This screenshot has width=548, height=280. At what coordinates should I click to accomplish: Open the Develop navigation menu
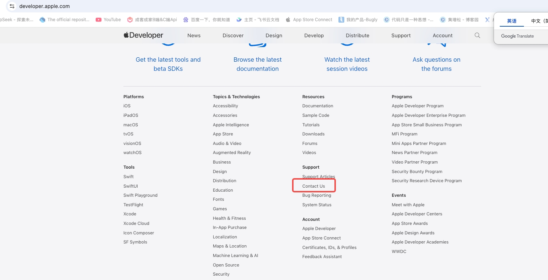pos(314,35)
